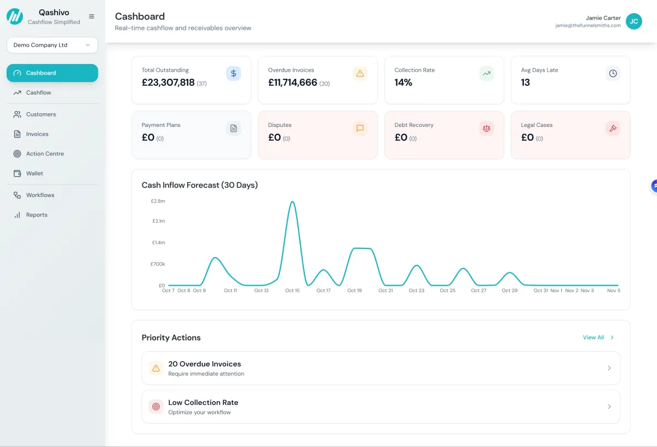Expand the 20 Overdue Invoices action chevron
The image size is (657, 447).
click(609, 368)
